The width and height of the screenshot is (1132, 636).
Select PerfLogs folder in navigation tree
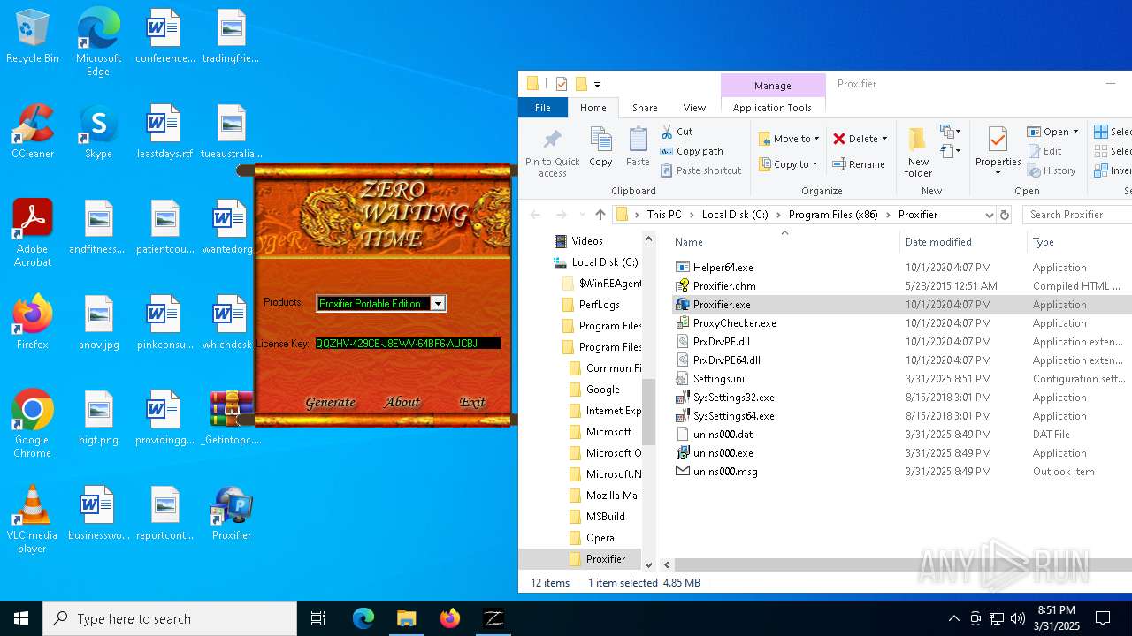599,305
